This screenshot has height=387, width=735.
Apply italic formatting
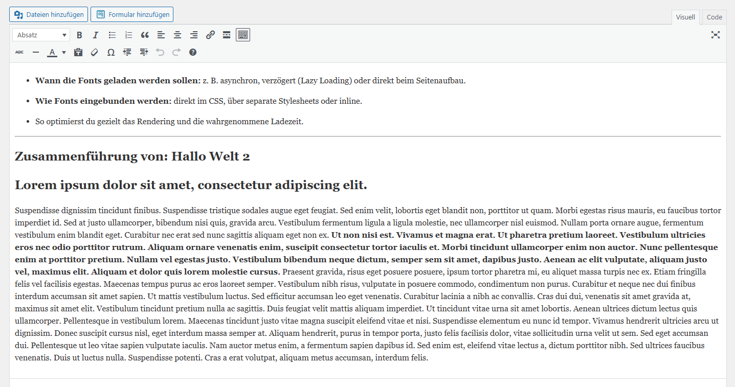(95, 35)
